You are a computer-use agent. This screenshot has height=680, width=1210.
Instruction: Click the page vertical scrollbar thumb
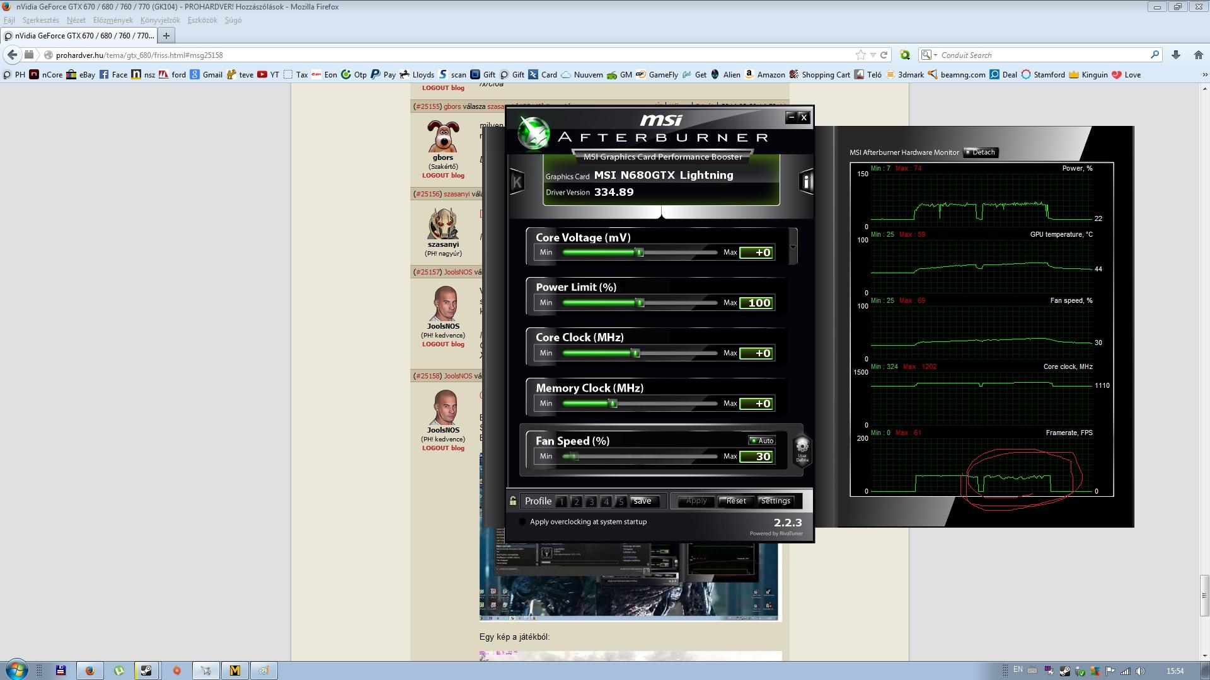click(x=1204, y=595)
